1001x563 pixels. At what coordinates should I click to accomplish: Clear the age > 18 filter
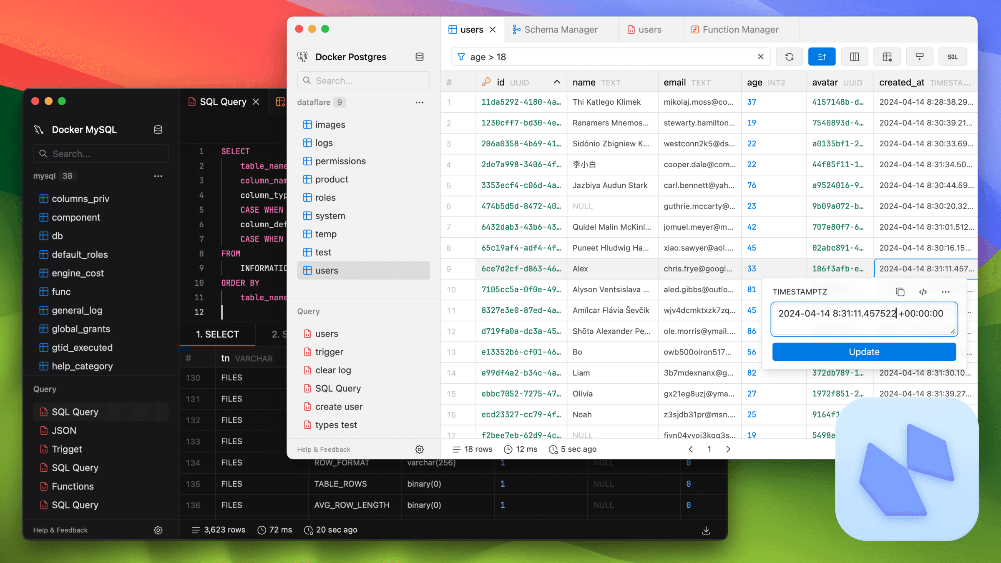761,57
